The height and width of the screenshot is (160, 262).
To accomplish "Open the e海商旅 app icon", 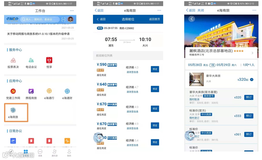I will (x=13, y=110).
